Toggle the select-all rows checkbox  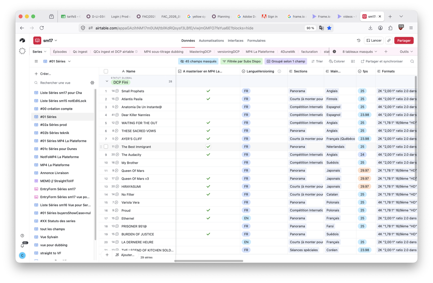pyautogui.click(x=106, y=71)
